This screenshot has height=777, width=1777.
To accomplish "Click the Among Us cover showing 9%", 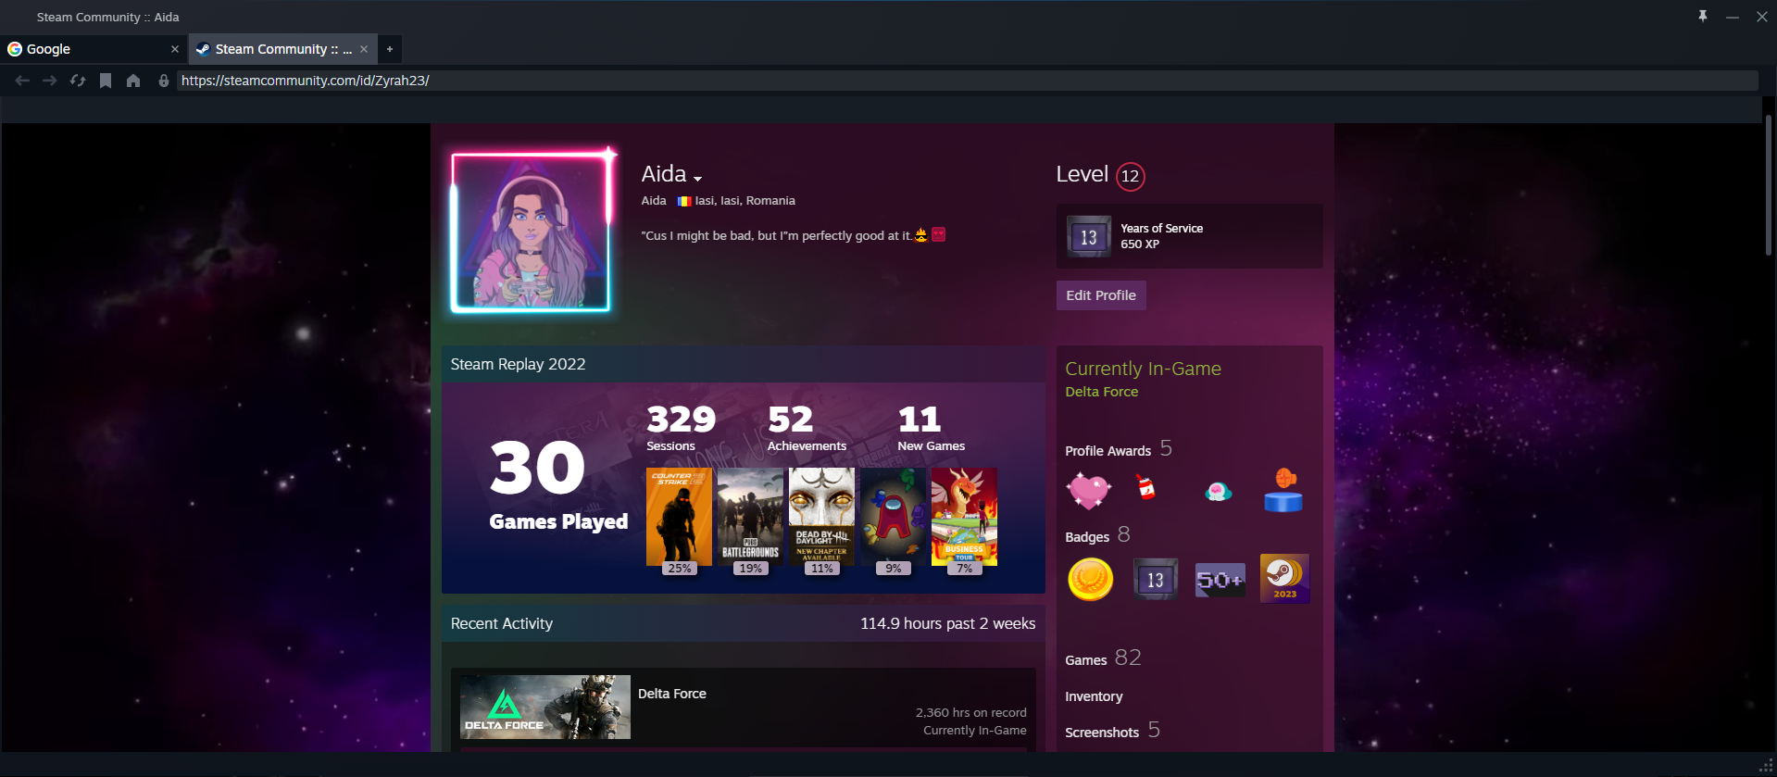I will [893, 517].
